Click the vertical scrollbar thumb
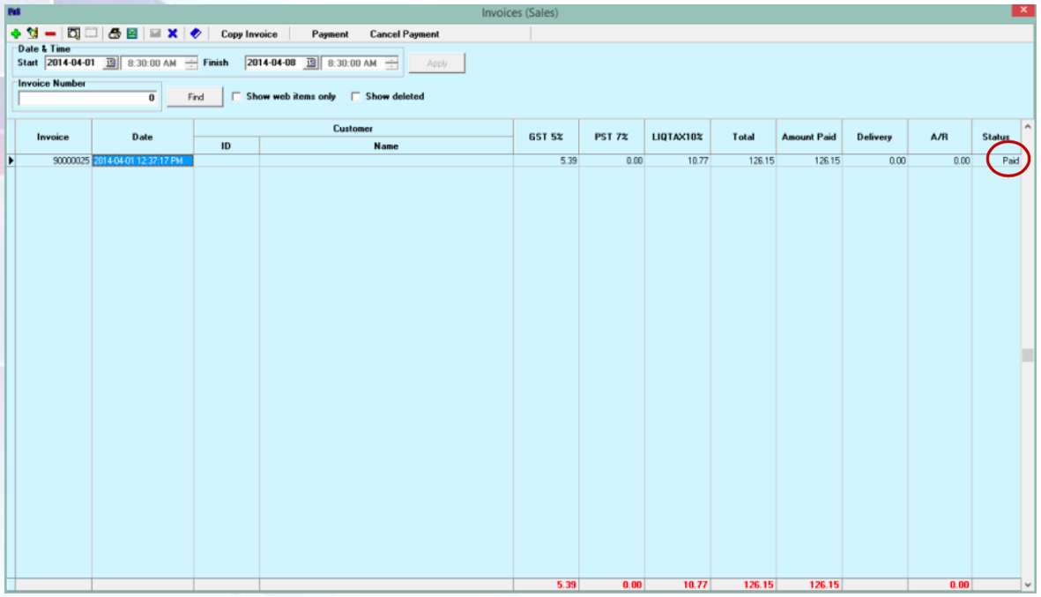The image size is (1041, 597). point(1028,355)
